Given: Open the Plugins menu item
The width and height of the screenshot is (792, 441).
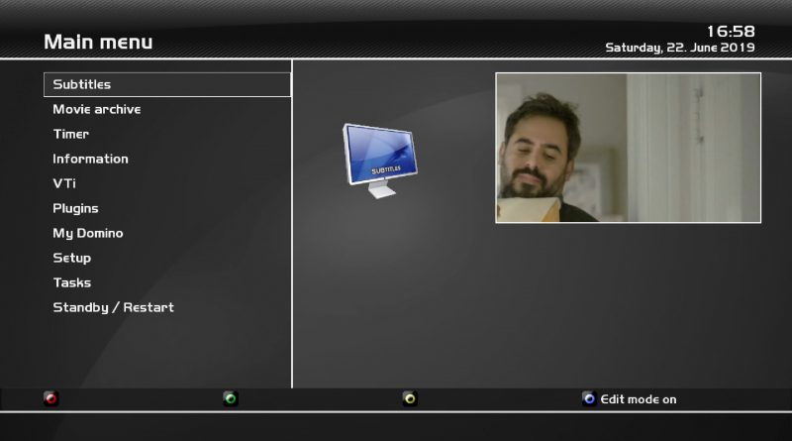Looking at the screenshot, I should [167, 208].
